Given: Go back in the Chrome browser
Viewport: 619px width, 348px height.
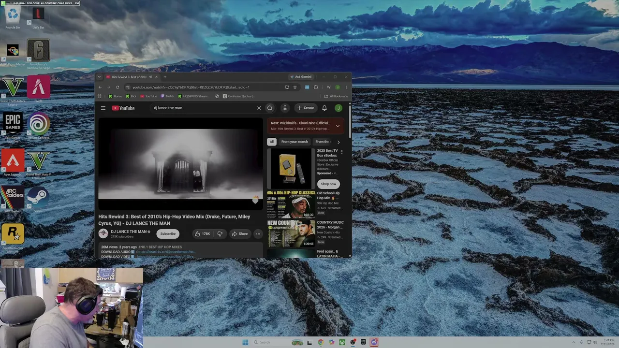Looking at the screenshot, I should pyautogui.click(x=100, y=87).
